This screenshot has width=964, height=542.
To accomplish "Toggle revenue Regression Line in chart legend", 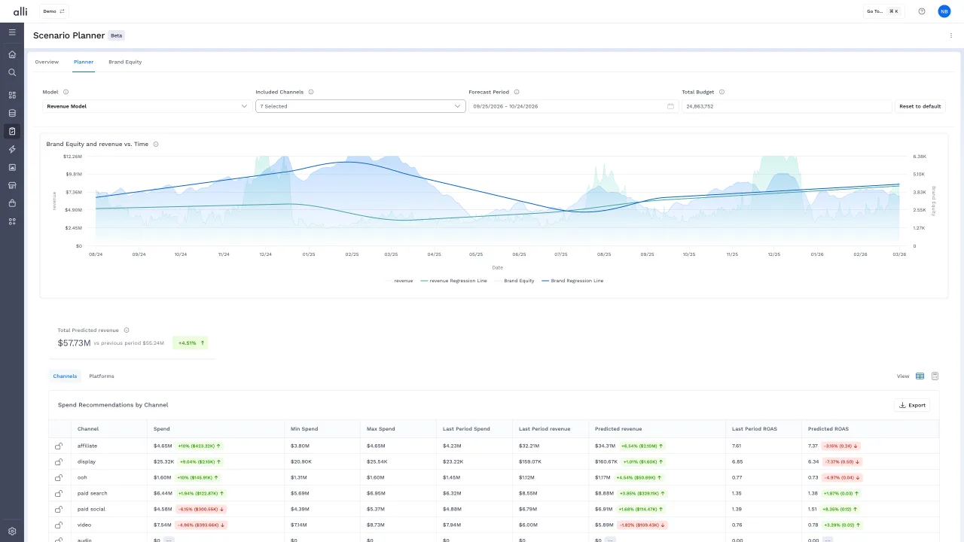I will pos(453,281).
